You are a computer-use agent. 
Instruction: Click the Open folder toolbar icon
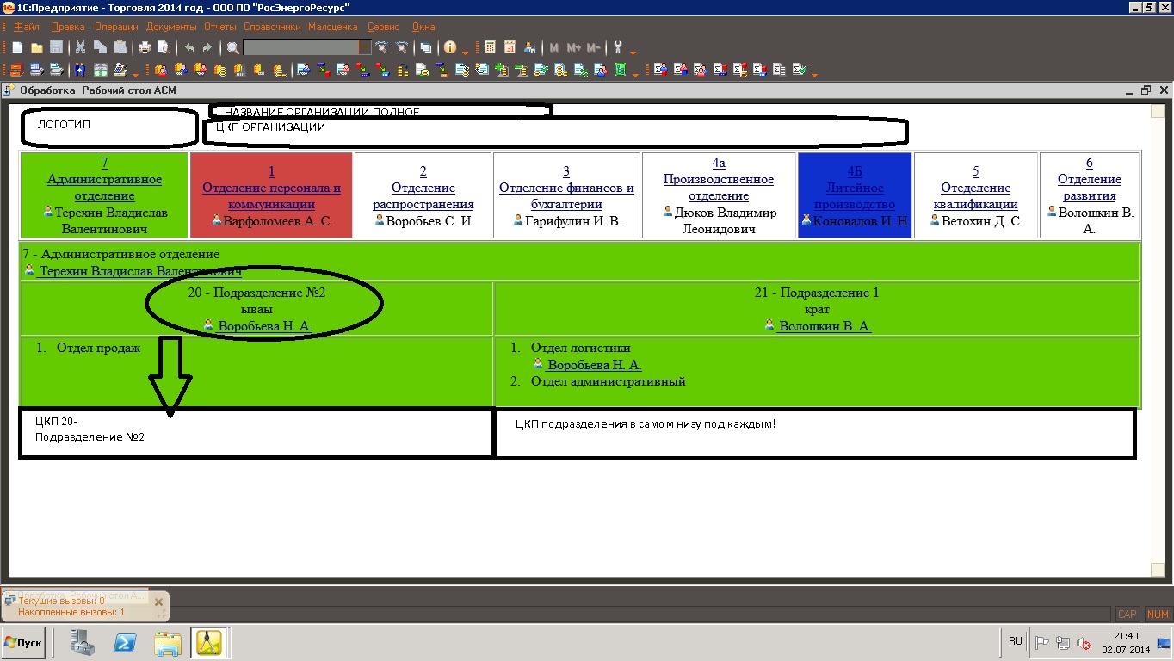pos(37,48)
